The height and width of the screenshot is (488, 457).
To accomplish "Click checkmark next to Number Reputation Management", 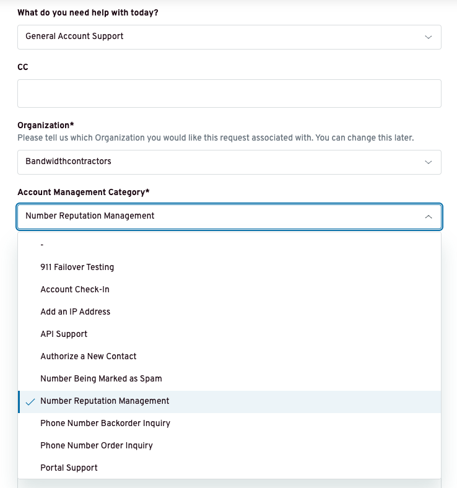I will [30, 402].
